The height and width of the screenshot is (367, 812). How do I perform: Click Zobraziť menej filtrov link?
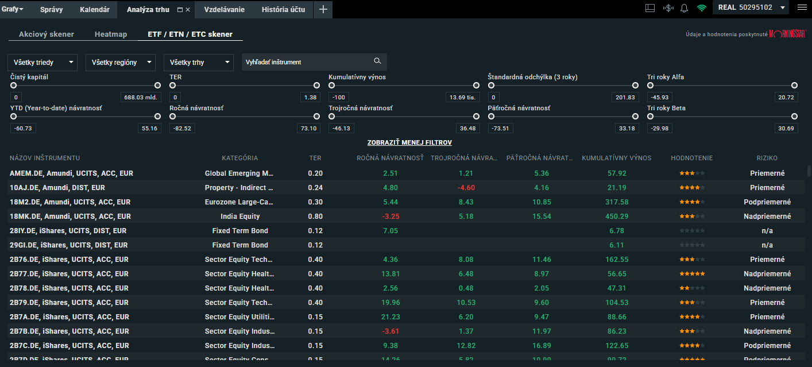coord(409,142)
